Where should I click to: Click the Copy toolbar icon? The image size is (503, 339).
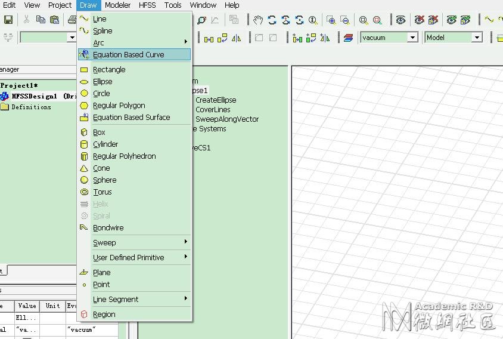point(41,20)
